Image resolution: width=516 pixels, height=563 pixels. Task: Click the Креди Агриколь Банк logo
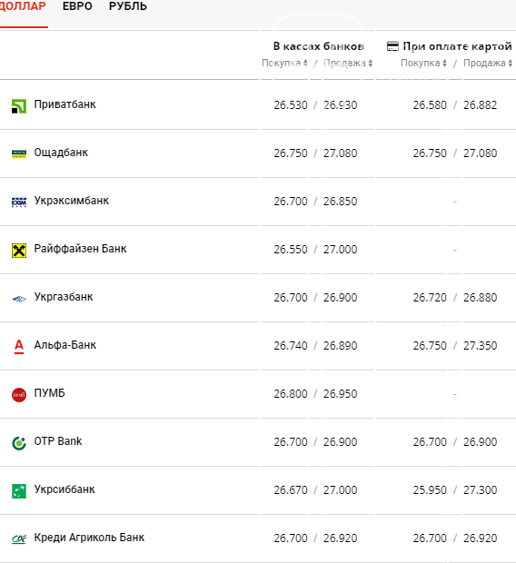tap(19, 539)
